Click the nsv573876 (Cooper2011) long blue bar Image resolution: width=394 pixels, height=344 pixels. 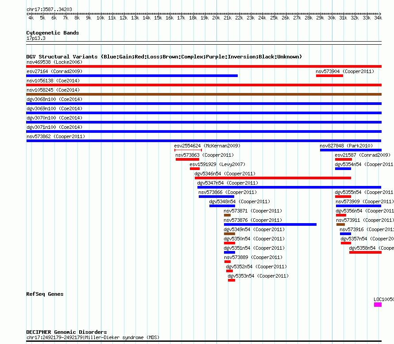pyautogui.click(x=270, y=224)
